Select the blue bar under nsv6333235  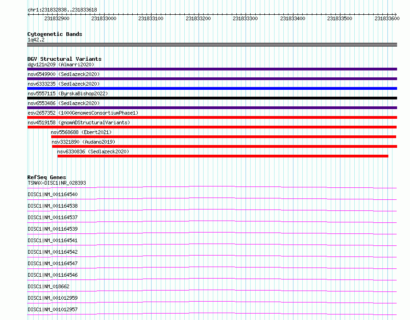point(212,88)
